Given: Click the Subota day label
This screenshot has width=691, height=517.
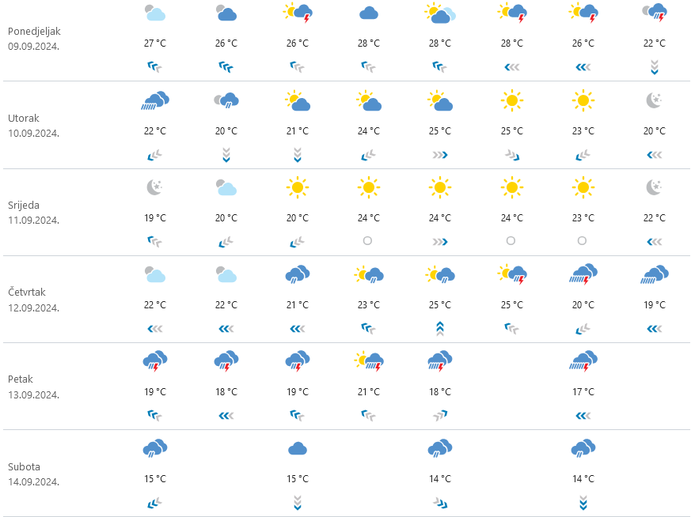Looking at the screenshot, I should tap(24, 466).
